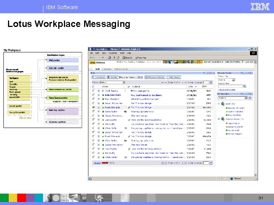
Task: Click the Search toolbar button in IE
Action: click(x=127, y=58)
